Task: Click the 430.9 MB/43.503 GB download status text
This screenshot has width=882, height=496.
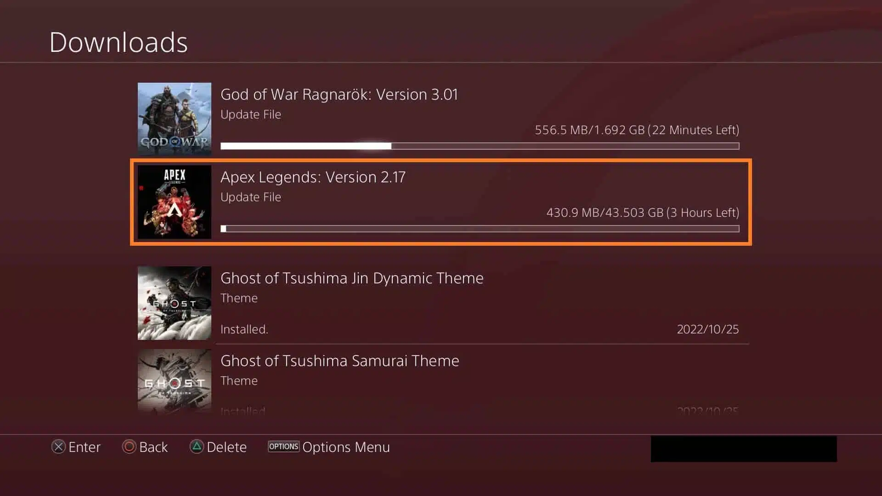Action: coord(643,213)
